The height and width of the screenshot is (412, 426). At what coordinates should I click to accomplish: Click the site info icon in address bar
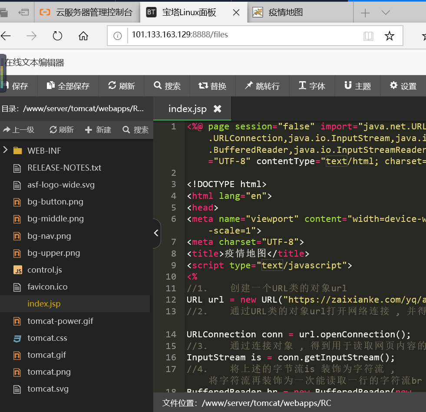point(117,36)
